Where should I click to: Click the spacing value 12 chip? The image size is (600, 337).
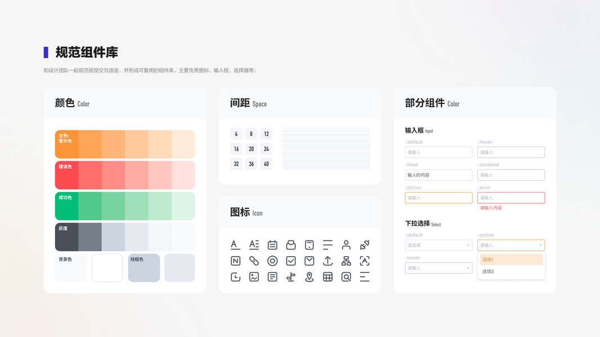click(267, 134)
